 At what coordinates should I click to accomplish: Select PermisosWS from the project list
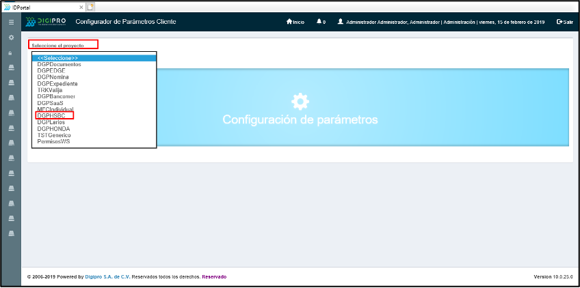53,141
